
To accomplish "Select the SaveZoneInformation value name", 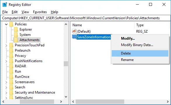I will click(x=94, y=37).
